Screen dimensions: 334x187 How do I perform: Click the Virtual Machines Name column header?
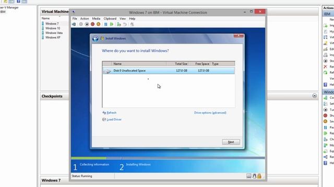[45, 19]
